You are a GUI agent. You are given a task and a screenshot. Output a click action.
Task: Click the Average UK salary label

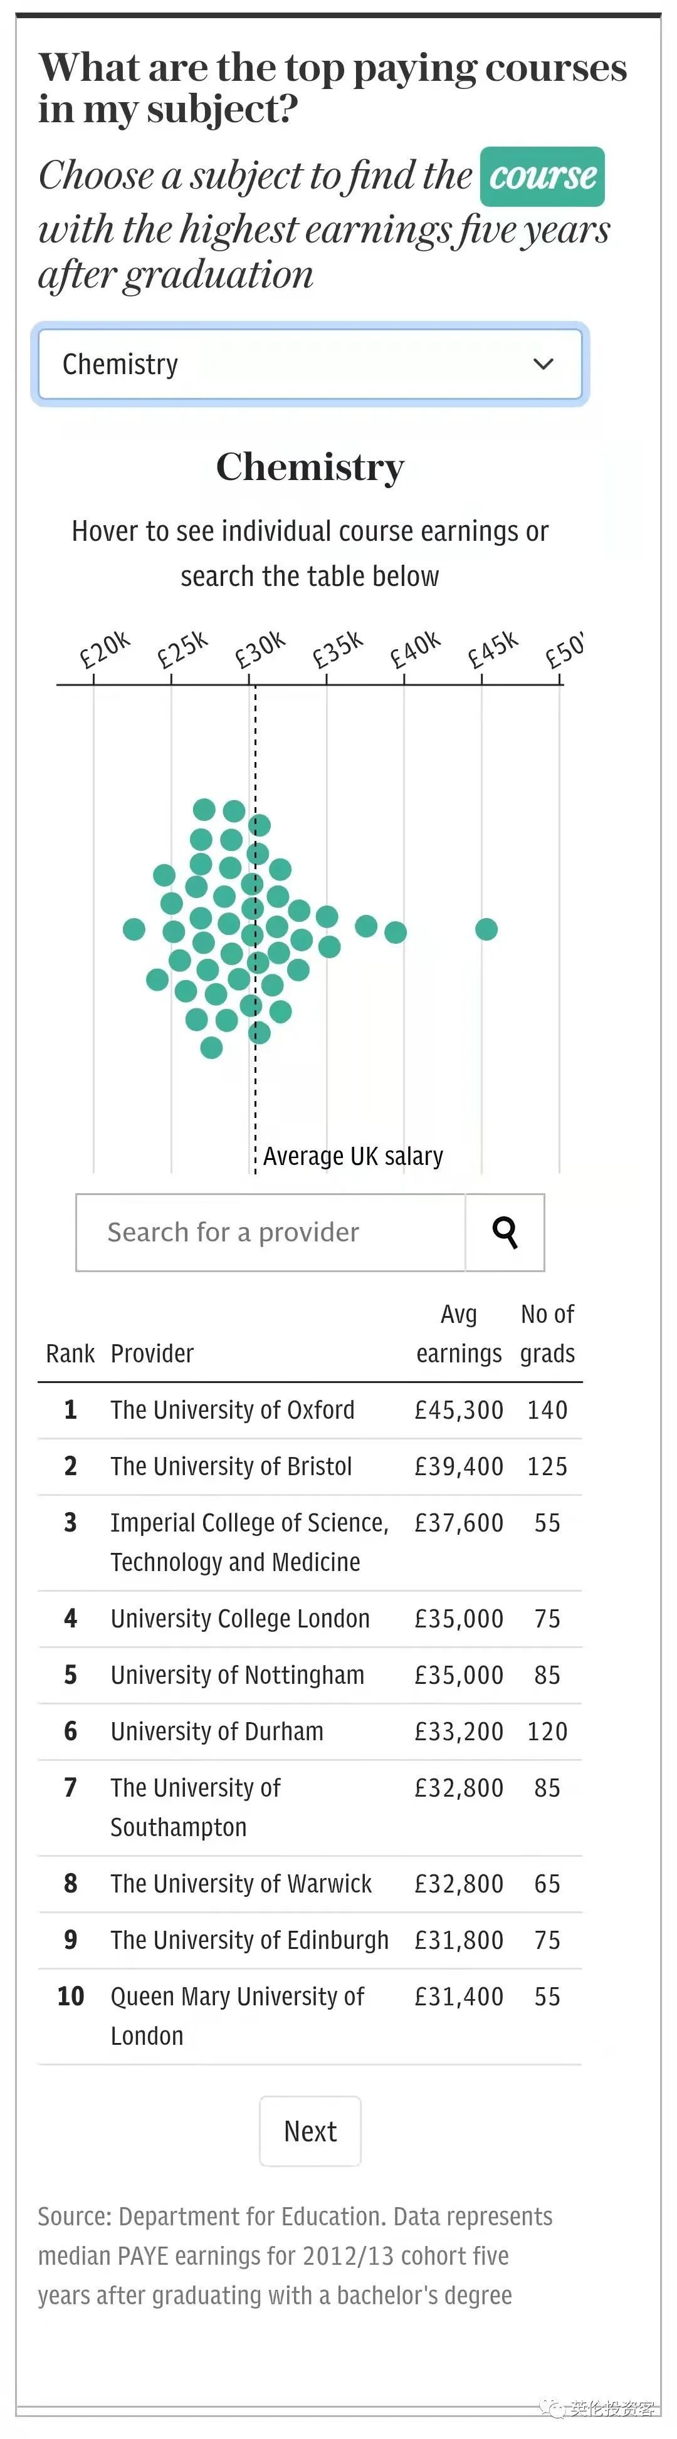pos(352,1156)
